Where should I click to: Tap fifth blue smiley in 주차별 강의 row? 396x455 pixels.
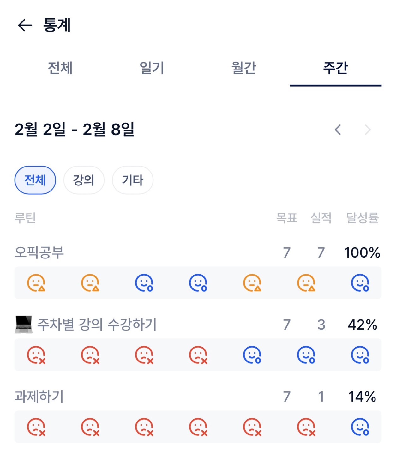252,355
